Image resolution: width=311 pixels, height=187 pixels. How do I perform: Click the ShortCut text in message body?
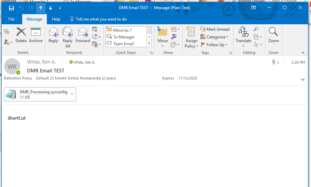17,118
